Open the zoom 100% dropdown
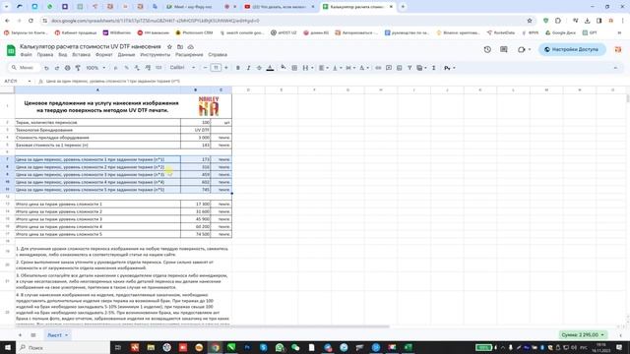Image resolution: width=630 pixels, height=354 pixels. (x=95, y=68)
